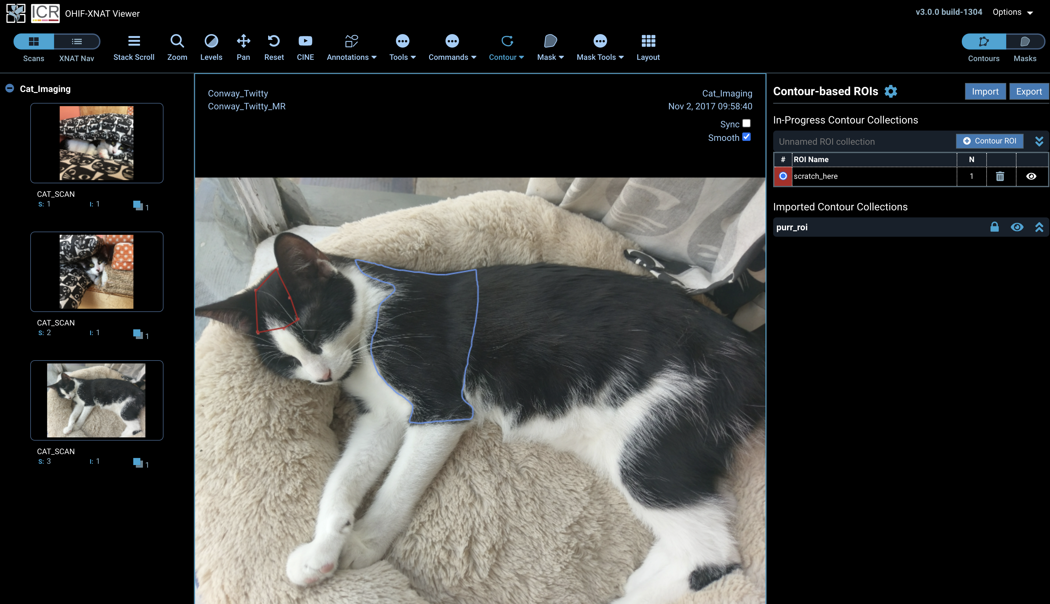Image resolution: width=1050 pixels, height=604 pixels.
Task: Delete the scratch_here ROI with trash icon
Action: pos(1000,176)
